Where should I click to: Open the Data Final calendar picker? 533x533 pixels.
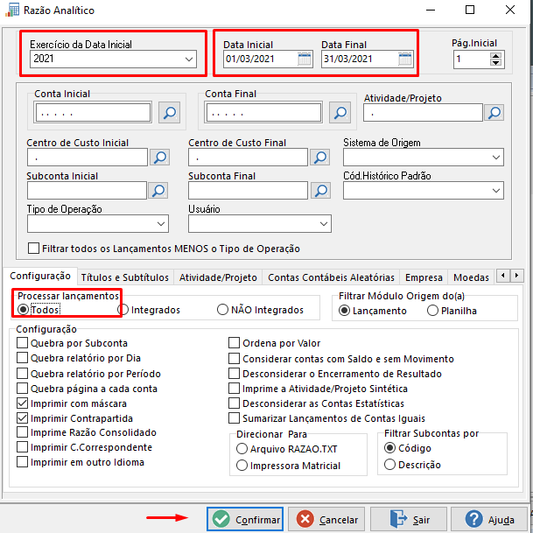tap(405, 60)
